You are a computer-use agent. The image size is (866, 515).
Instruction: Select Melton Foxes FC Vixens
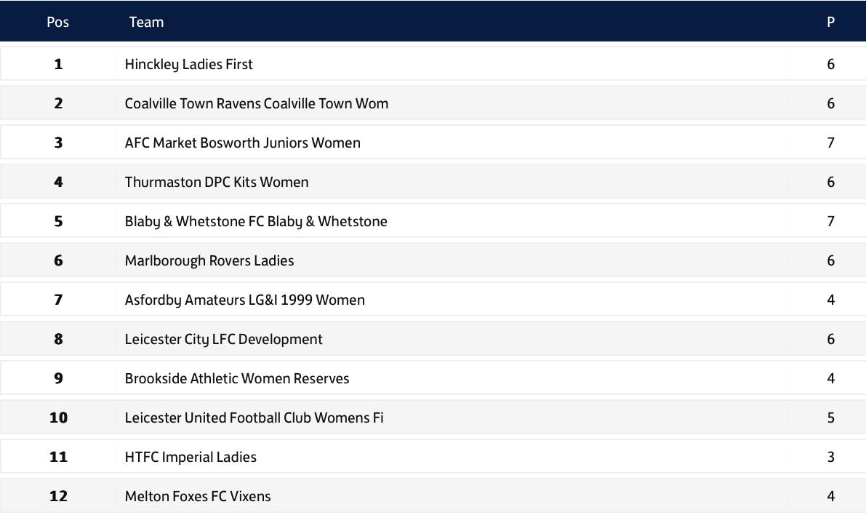(198, 495)
